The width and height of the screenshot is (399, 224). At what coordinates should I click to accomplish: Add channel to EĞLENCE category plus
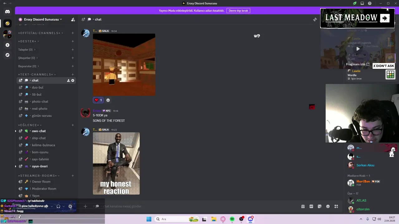pyautogui.click(x=73, y=125)
